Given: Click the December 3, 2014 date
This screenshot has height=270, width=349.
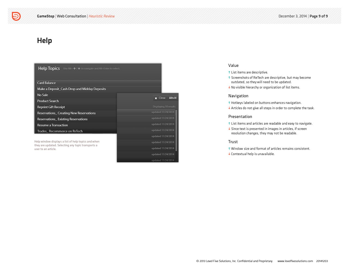Looking at the screenshot, I should [x=293, y=16].
